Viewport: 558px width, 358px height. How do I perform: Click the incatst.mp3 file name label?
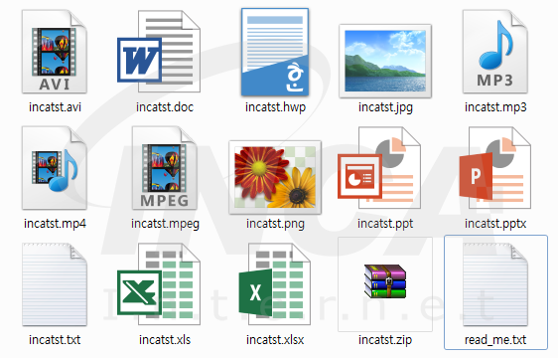point(495,107)
